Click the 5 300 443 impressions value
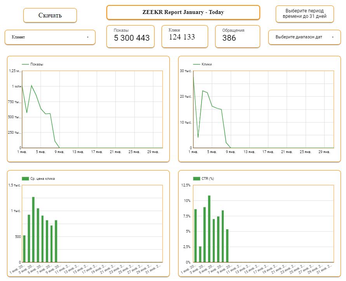346x281 pixels. (132, 38)
